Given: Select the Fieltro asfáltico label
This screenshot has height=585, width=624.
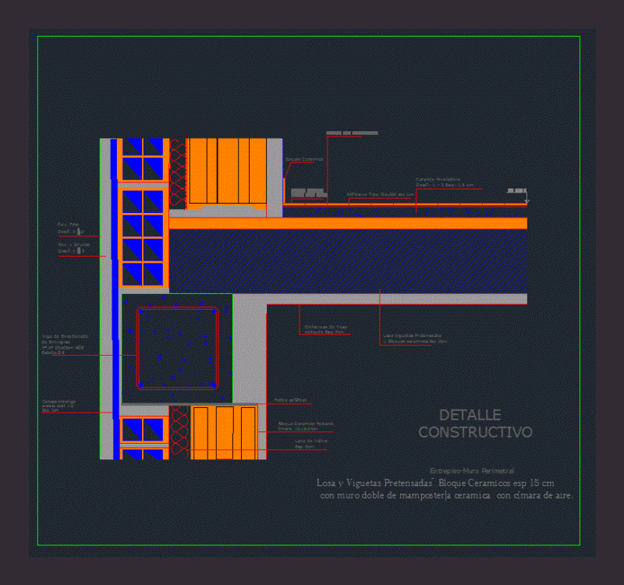Looking at the screenshot, I should [290, 400].
